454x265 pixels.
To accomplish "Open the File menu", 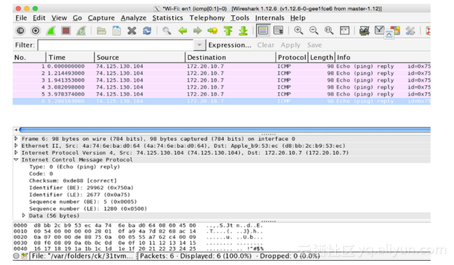I will (x=21, y=18).
